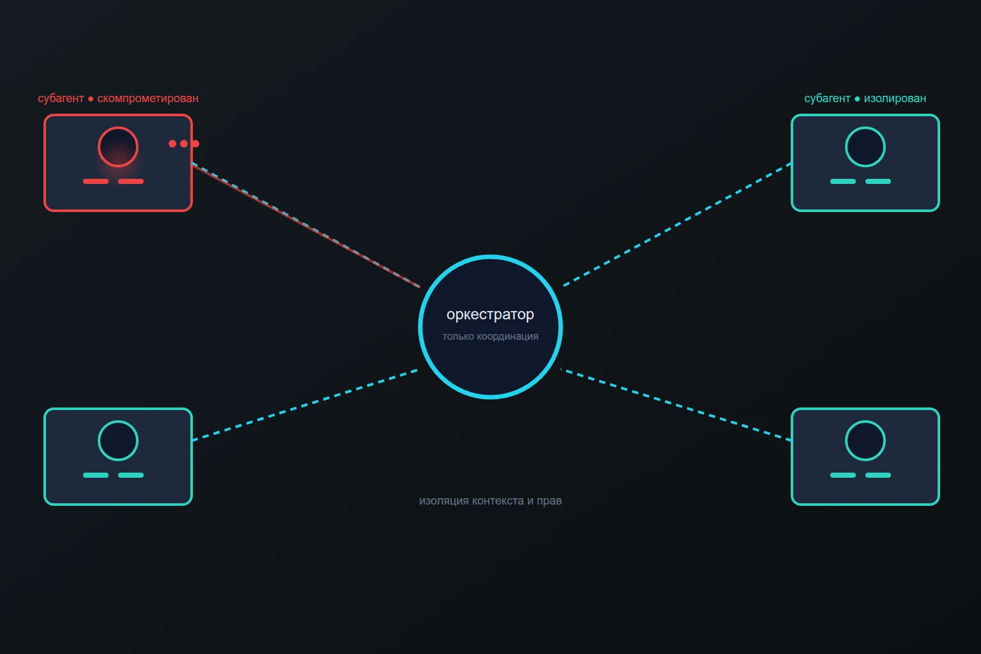Viewport: 981px width, 654px height.
Task: Click teal dash bars in top-right card
Action: [861, 181]
